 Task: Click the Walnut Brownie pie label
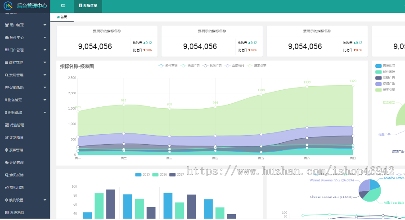coord(332,180)
